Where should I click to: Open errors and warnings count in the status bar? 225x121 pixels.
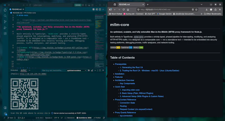tap(21, 118)
